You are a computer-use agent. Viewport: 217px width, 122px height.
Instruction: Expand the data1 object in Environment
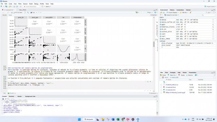[x=160, y=20]
